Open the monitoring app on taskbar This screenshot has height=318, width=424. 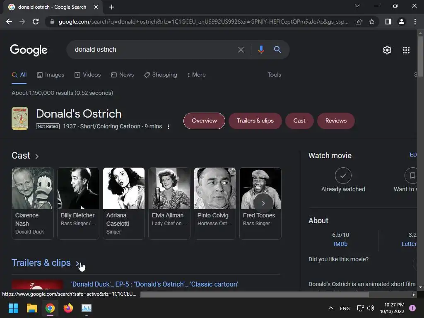[x=87, y=308]
